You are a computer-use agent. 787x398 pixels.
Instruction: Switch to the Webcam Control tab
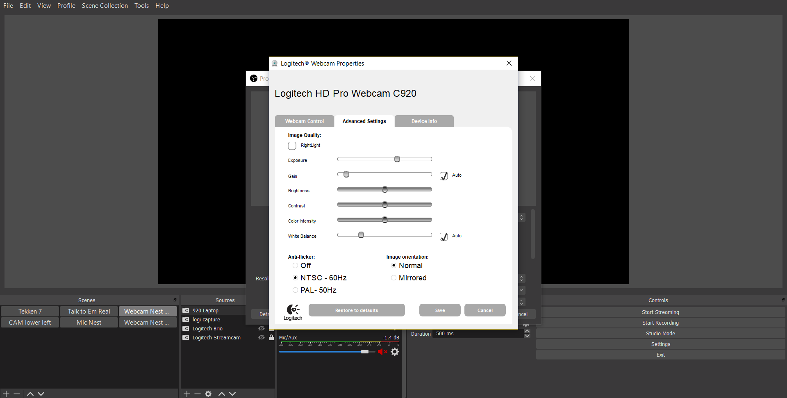305,121
